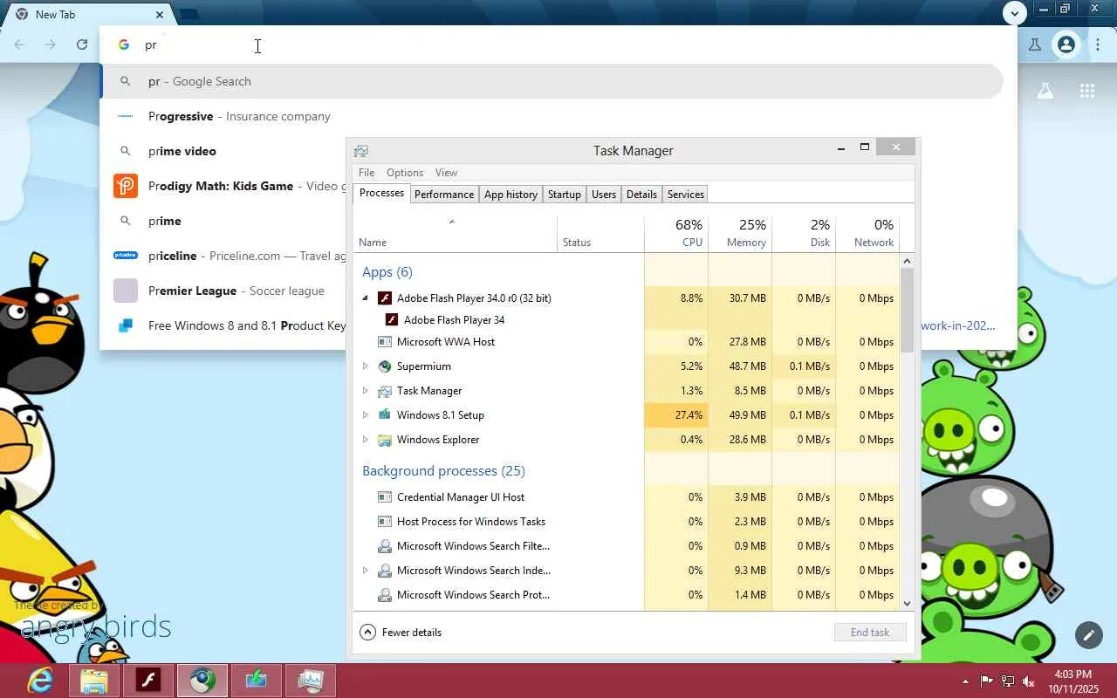This screenshot has height=698, width=1117.
Task: Click the Windows 8.1 Setup process icon
Action: (x=384, y=415)
